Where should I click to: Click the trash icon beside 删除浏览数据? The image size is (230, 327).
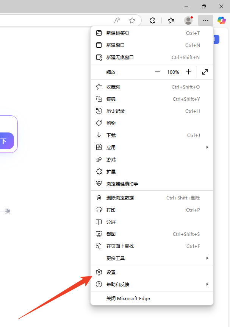[x=99, y=198]
